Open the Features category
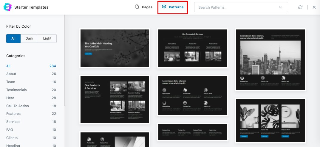Viewport: 320px width, 147px height. click(31, 114)
